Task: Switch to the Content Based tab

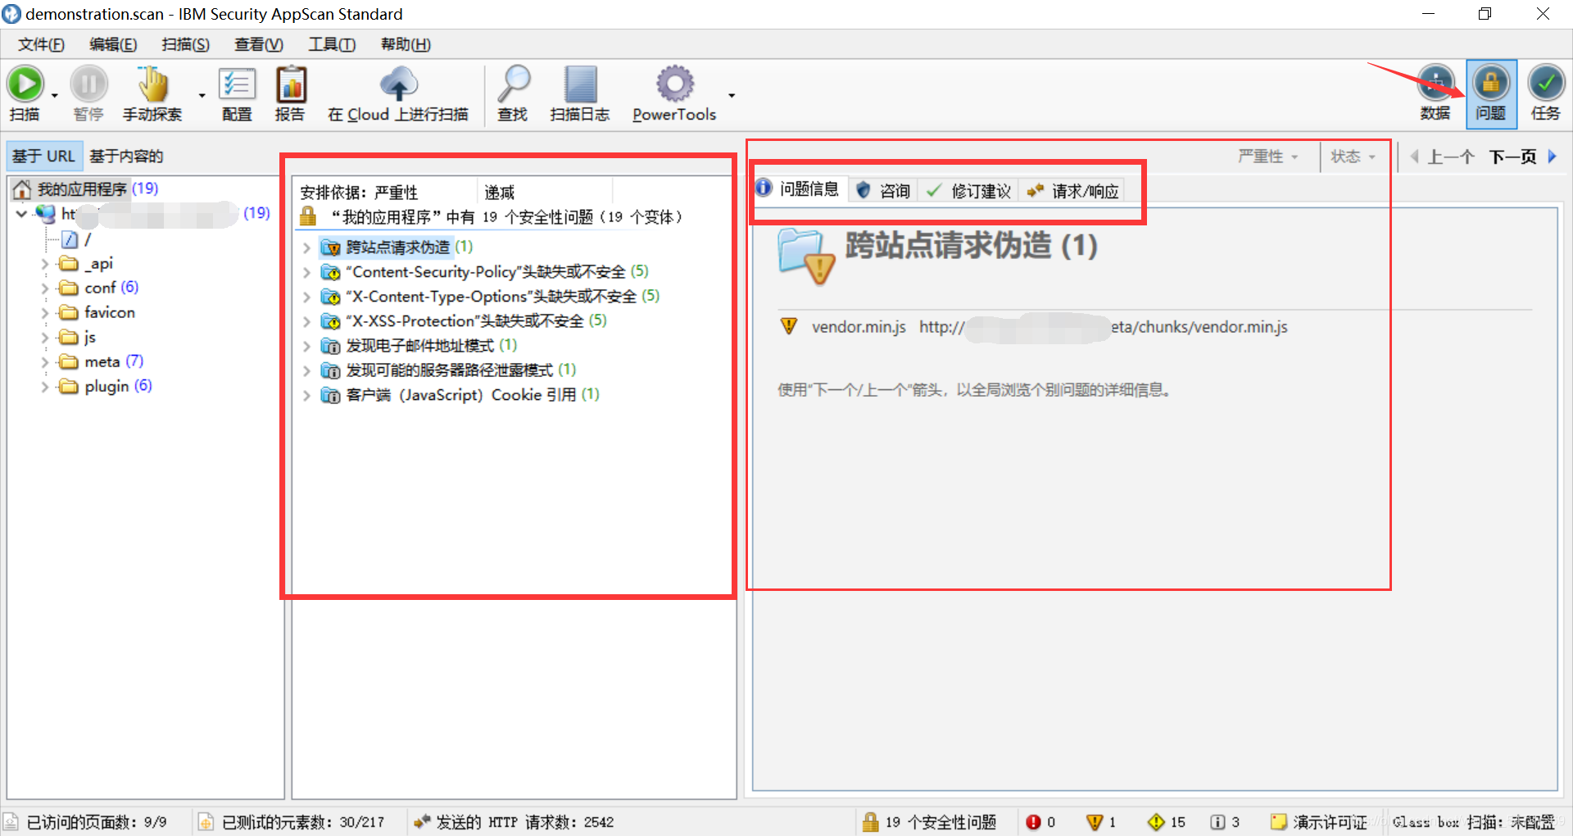Action: coord(126,156)
